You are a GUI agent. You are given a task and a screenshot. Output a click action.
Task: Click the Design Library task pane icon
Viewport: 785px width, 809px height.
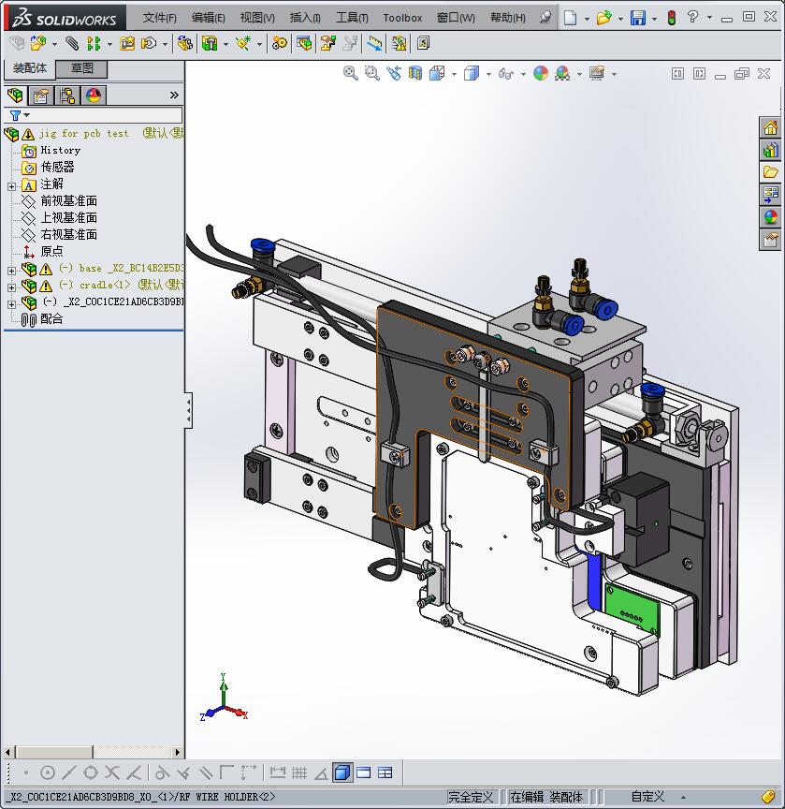coord(770,150)
